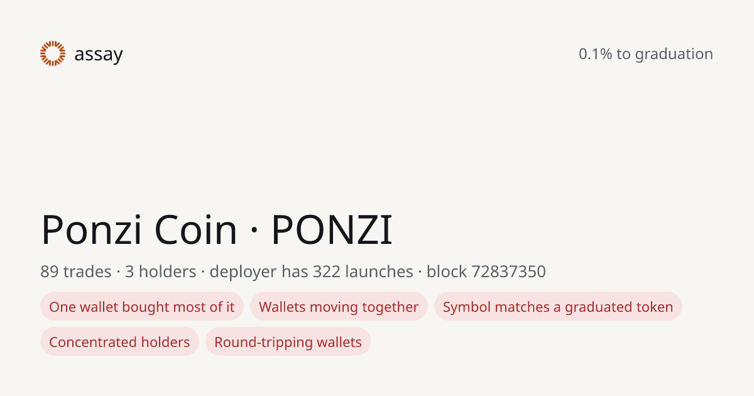Open the assay wordmark link
The image size is (754, 396).
pyautogui.click(x=98, y=55)
